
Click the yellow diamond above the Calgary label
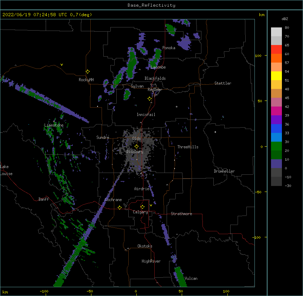point(142,207)
